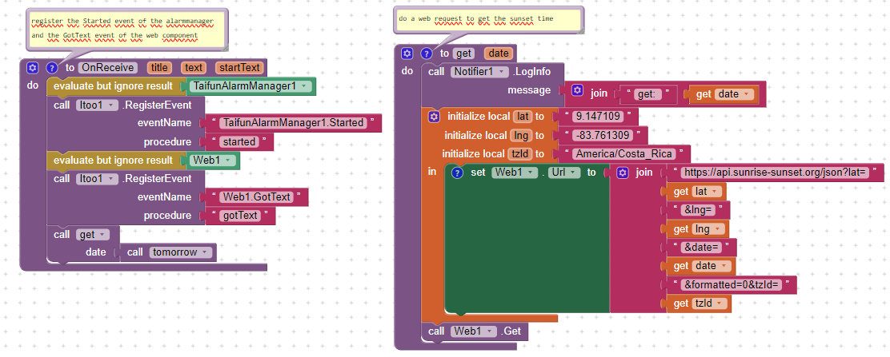890x357 pixels.
Task: Open the Url property dropdown in the set block
Action: coord(575,173)
